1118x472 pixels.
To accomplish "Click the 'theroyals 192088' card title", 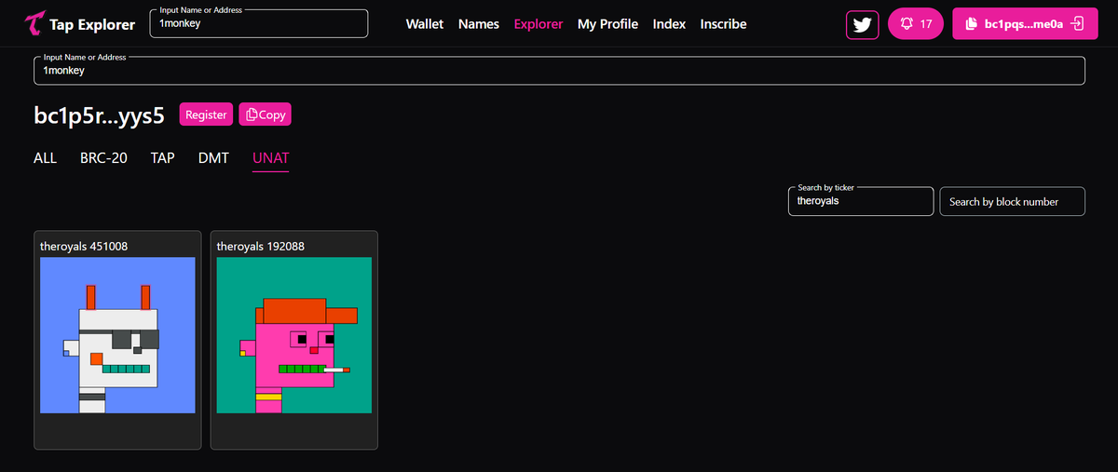I will click(261, 246).
